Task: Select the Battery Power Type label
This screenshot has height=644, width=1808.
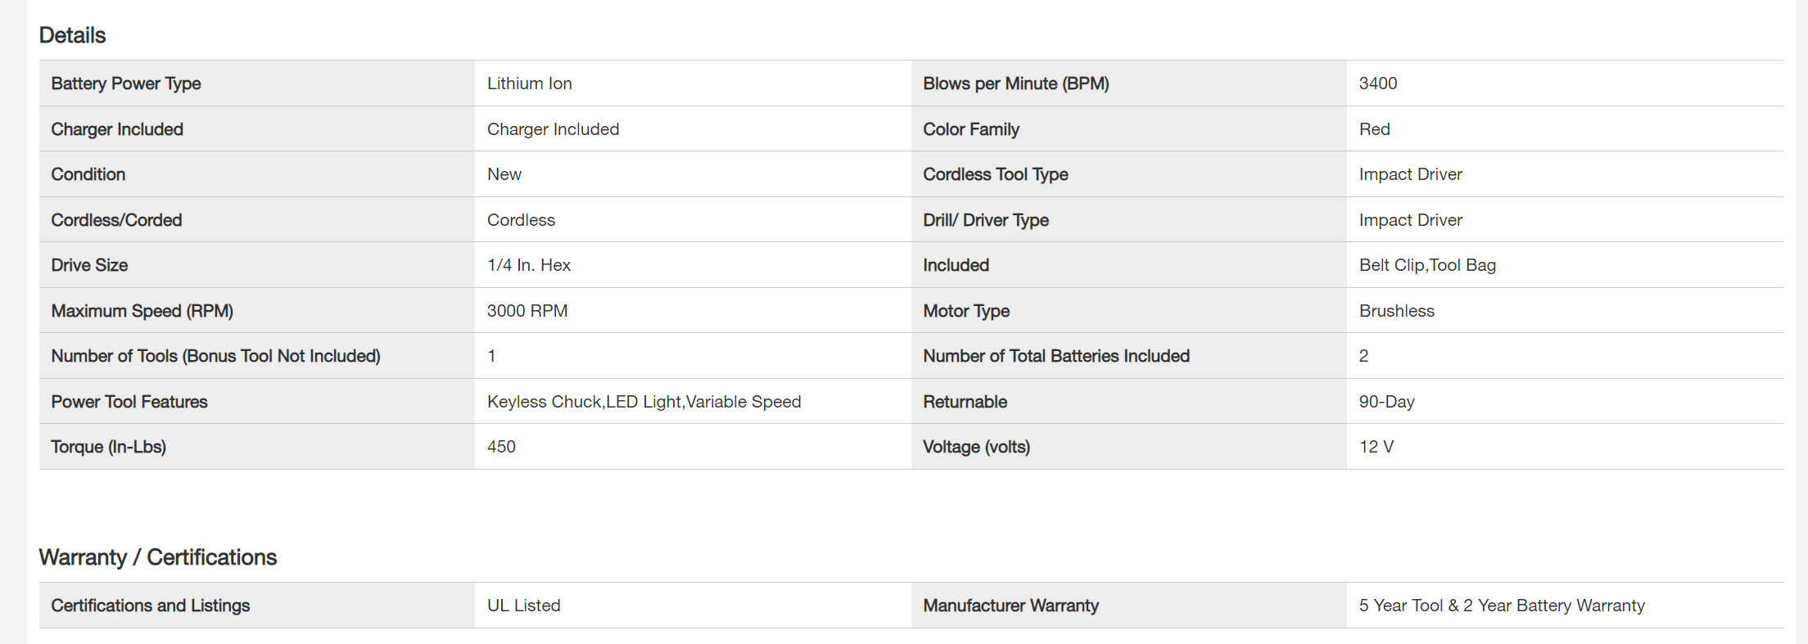Action: tap(125, 83)
